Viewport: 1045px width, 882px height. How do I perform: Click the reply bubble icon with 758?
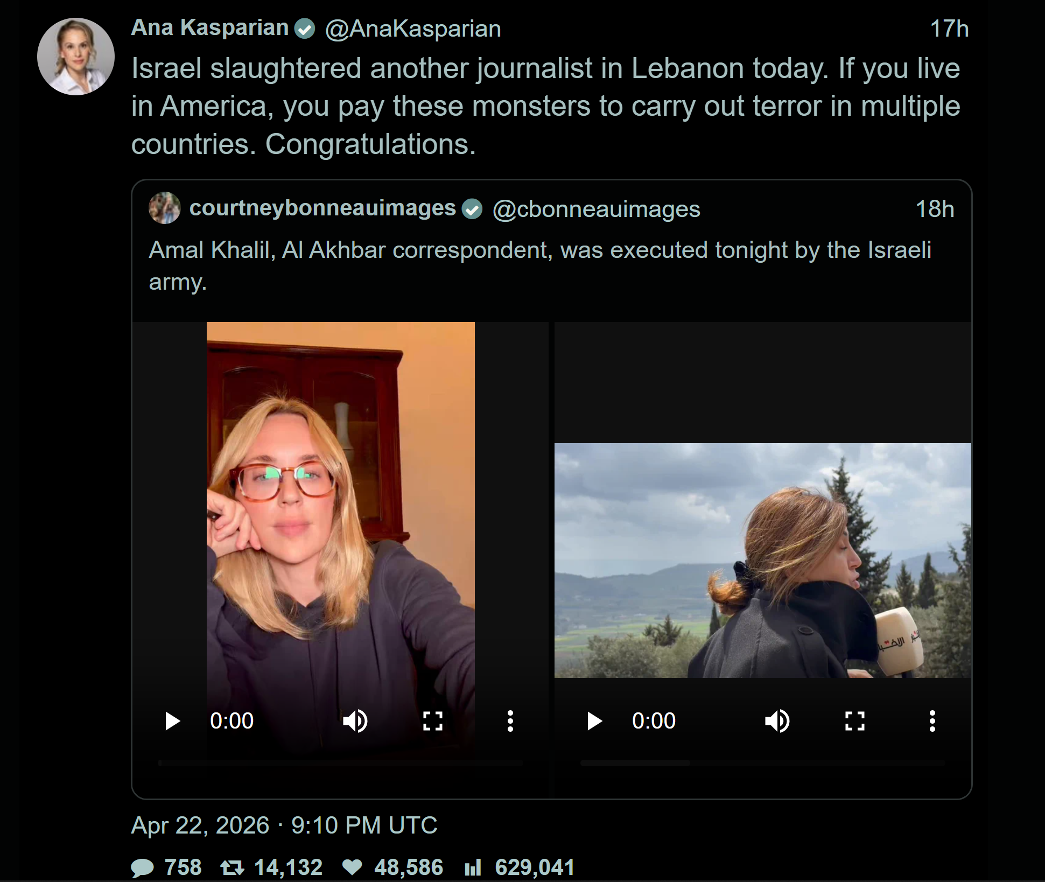click(142, 867)
